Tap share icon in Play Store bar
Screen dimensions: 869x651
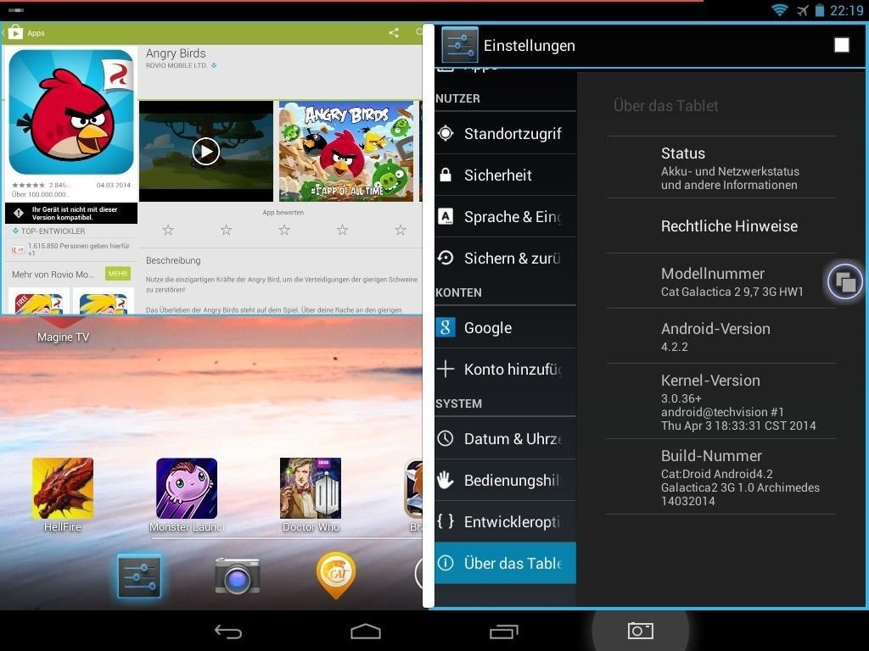tap(394, 33)
